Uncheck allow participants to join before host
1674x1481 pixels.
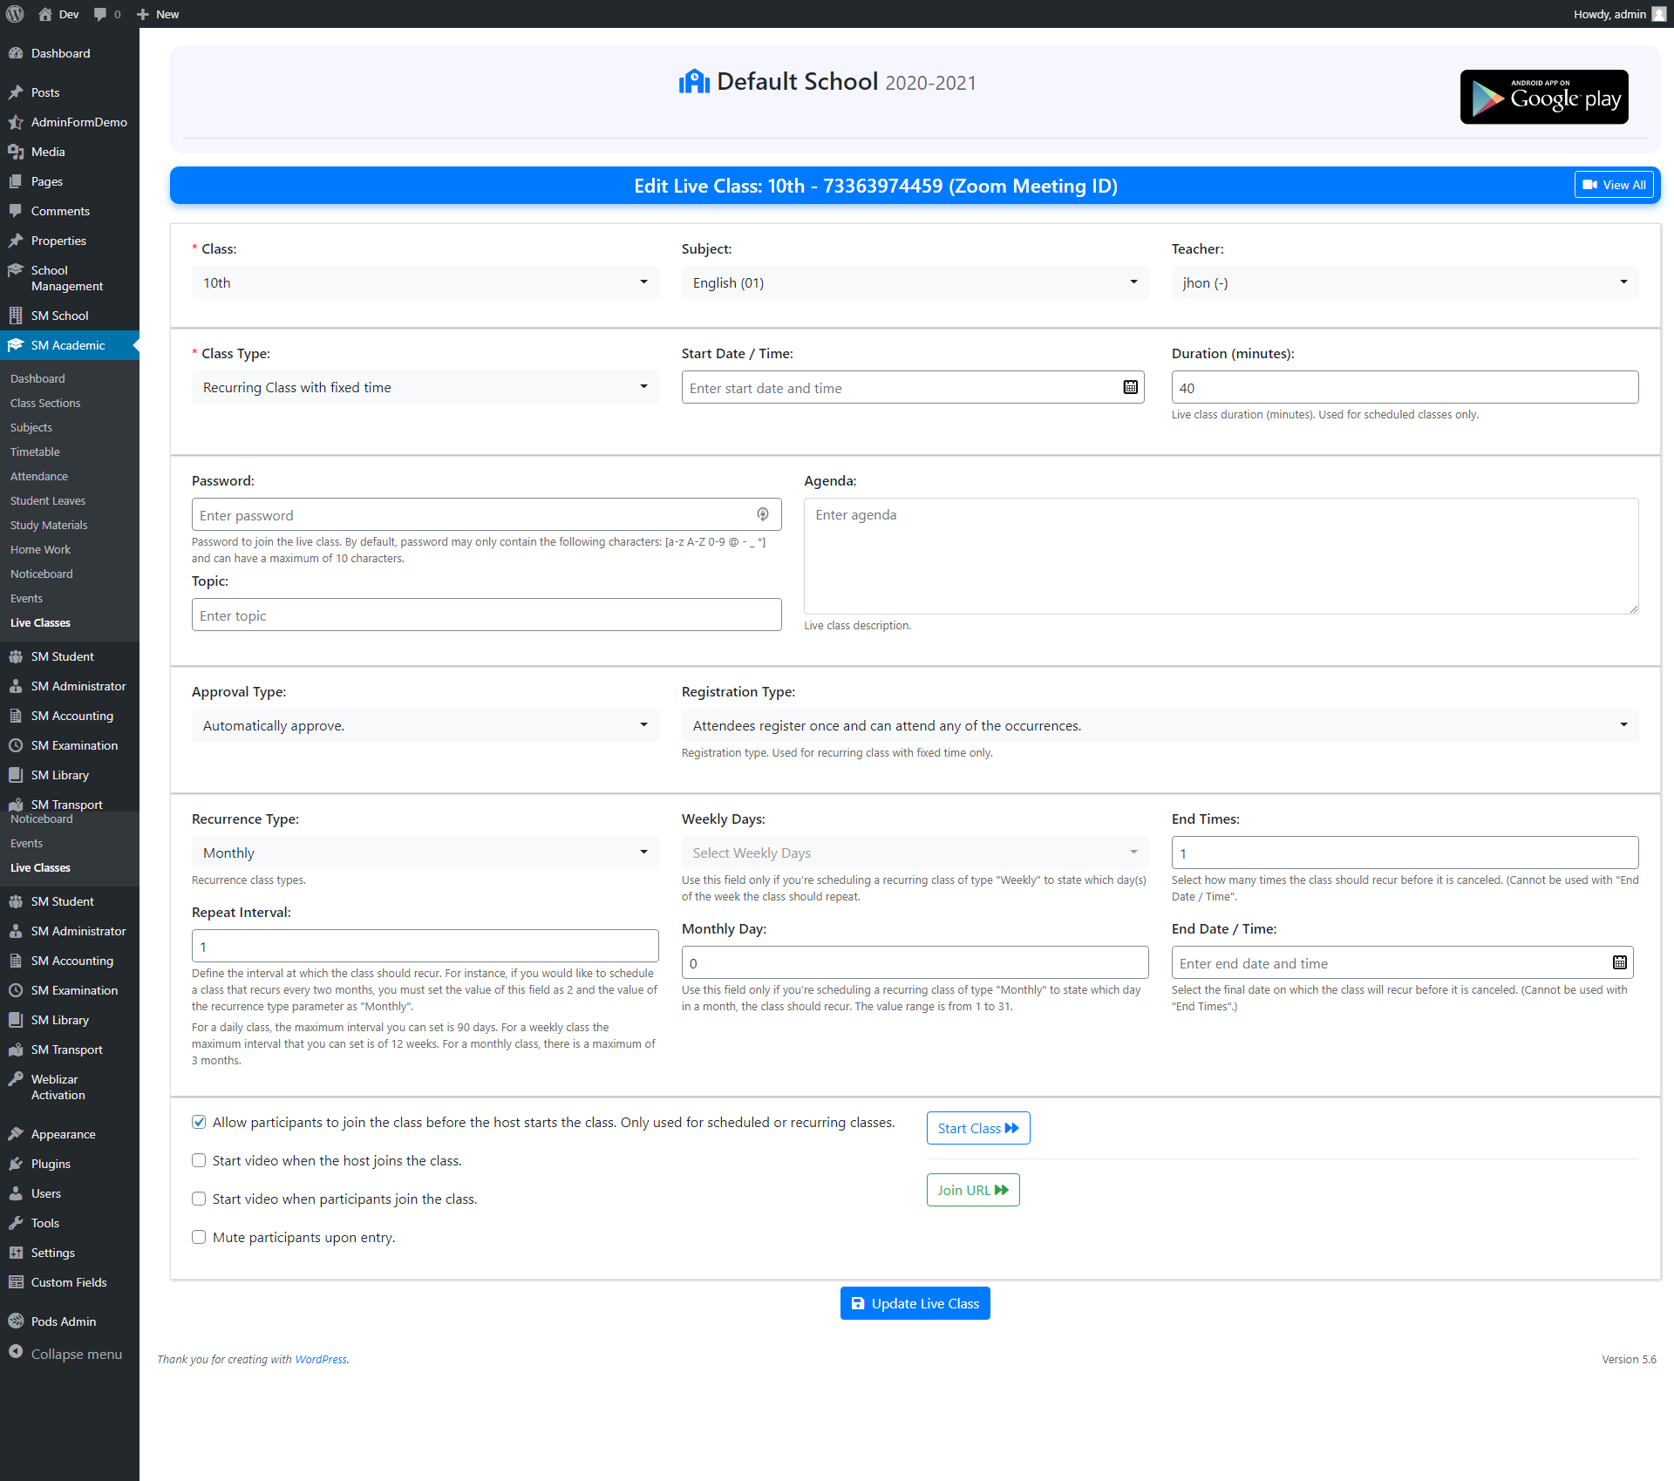point(199,1122)
